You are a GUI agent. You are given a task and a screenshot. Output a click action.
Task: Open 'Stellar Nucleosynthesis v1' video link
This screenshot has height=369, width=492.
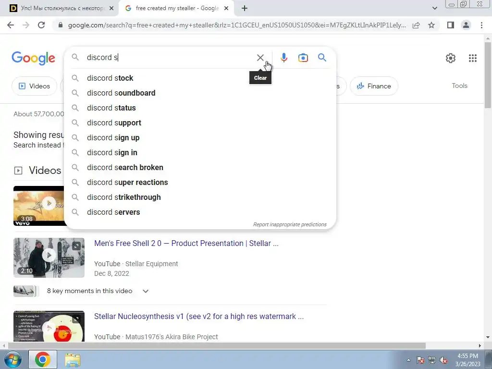(199, 316)
